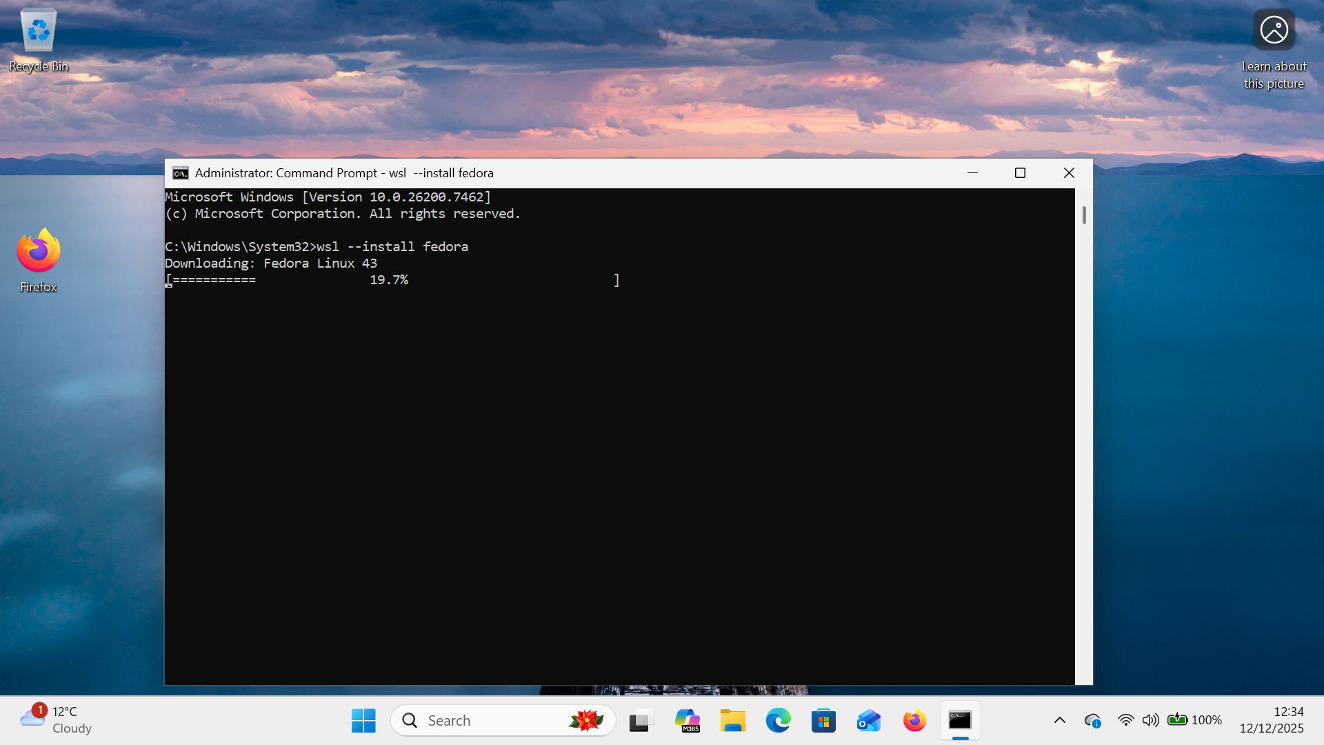Expand the hidden system tray icons
This screenshot has width=1324, height=745.
click(1060, 720)
